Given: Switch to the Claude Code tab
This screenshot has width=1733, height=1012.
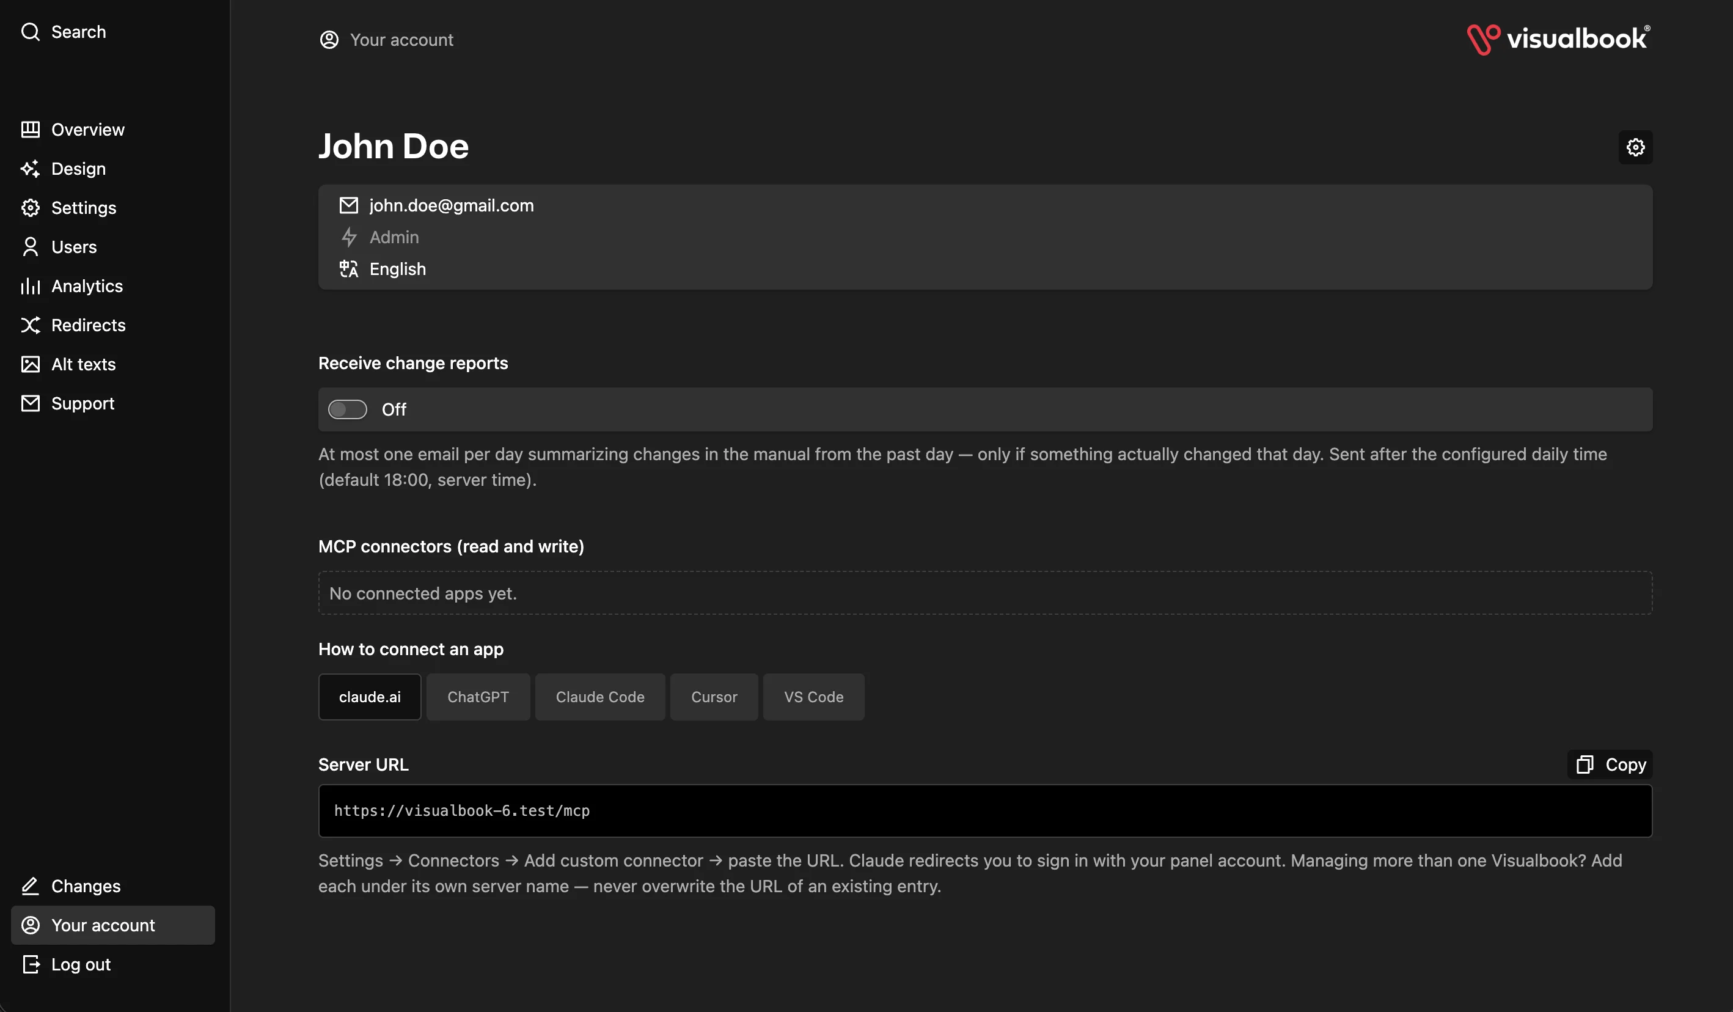Looking at the screenshot, I should (600, 697).
